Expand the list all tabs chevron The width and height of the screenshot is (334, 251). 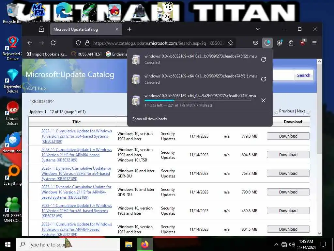(x=258, y=29)
